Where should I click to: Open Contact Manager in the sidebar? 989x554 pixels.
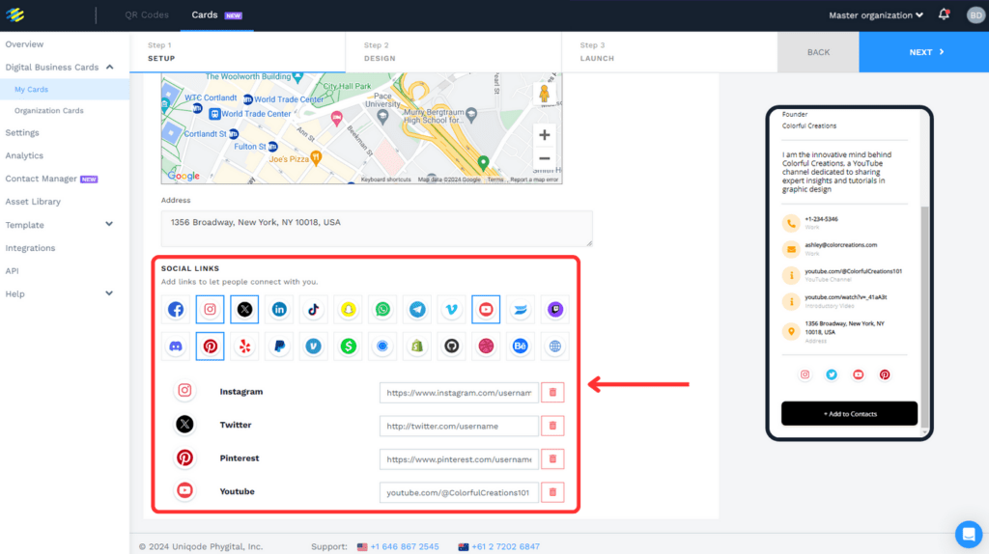tap(51, 179)
